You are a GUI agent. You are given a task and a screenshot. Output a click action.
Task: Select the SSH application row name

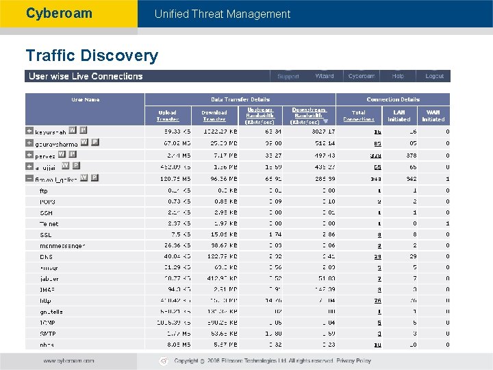click(47, 213)
